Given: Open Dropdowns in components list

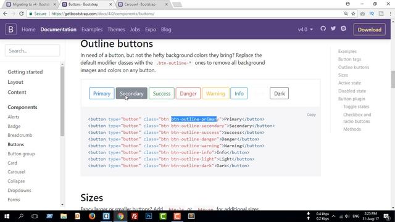Looking at the screenshot, I should click(19, 191).
